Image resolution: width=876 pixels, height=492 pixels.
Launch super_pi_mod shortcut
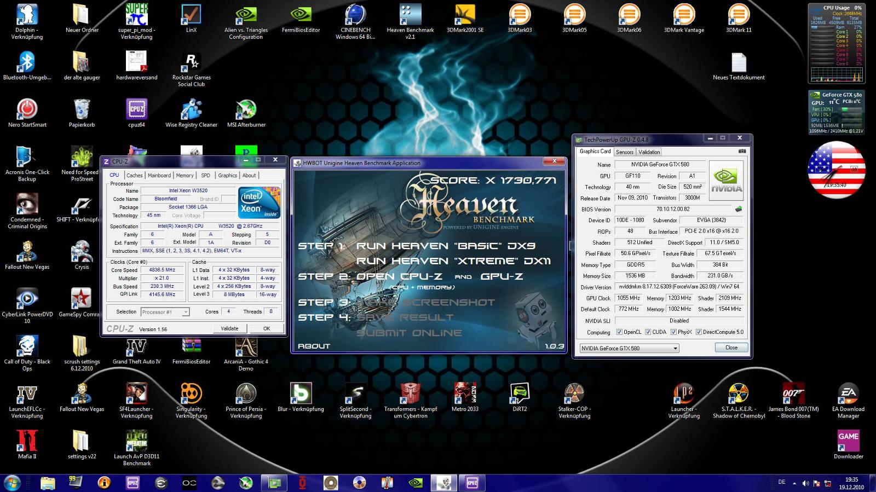point(136,22)
